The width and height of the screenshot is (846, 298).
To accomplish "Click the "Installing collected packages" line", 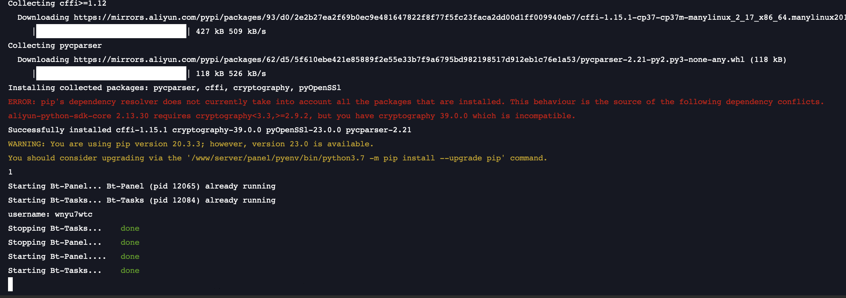I will pos(174,88).
